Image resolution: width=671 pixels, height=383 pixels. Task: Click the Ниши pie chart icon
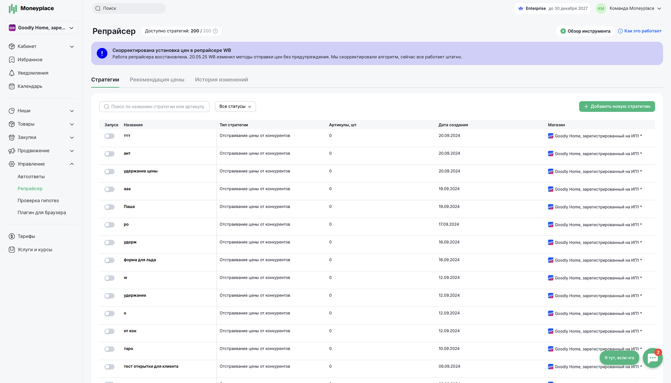tap(12, 111)
